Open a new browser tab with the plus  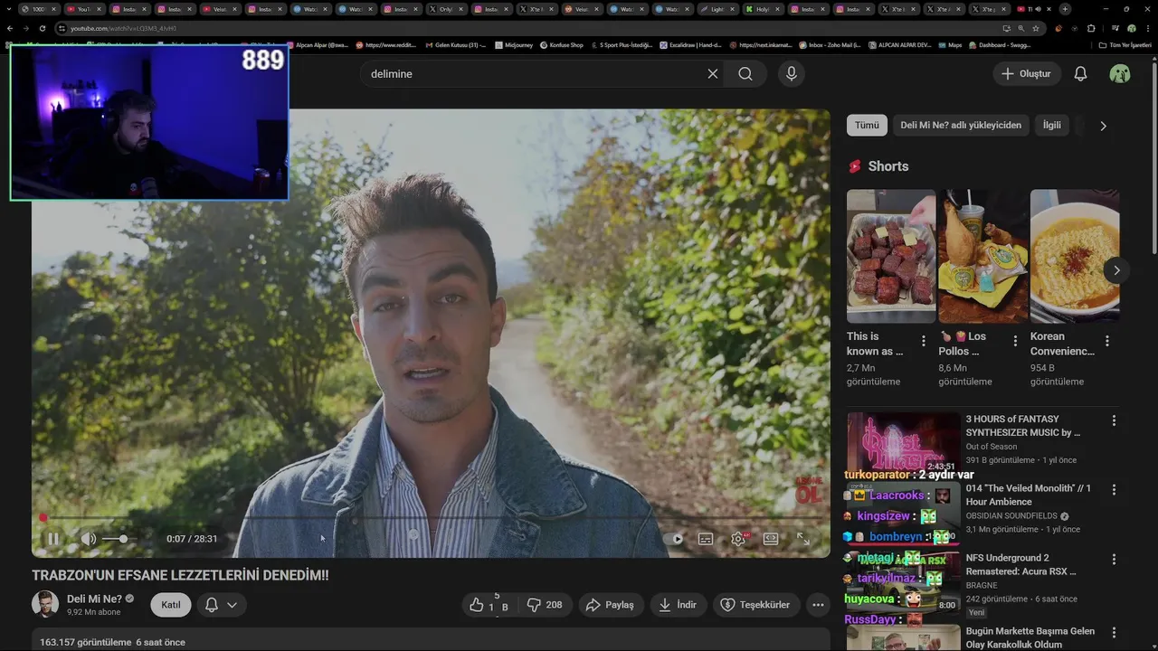click(x=1065, y=9)
